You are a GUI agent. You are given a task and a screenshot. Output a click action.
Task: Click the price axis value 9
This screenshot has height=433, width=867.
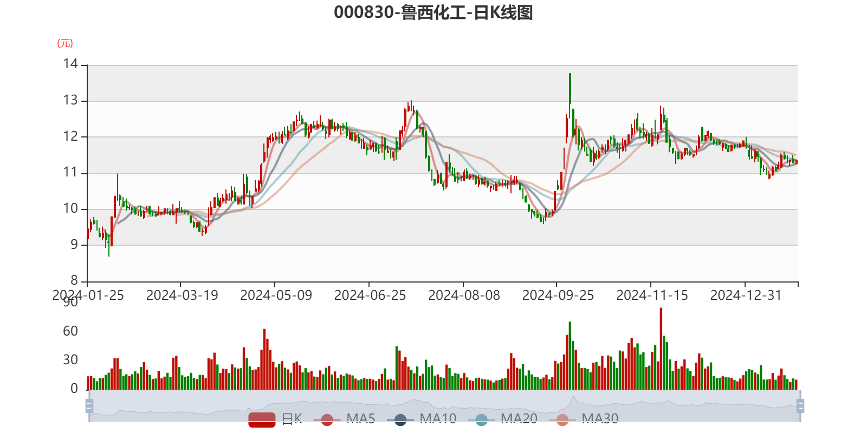tap(74, 245)
